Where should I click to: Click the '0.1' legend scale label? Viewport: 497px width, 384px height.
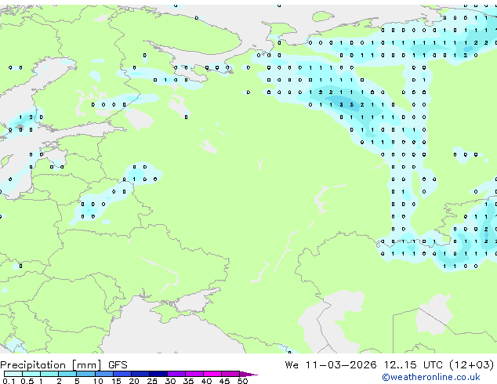pyautogui.click(x=9, y=381)
